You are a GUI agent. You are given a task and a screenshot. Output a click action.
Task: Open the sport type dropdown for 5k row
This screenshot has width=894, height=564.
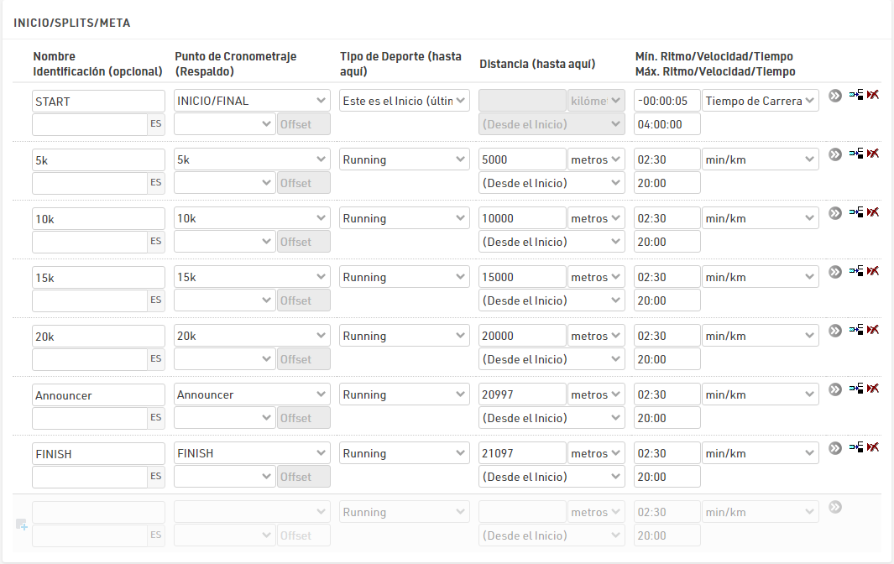(x=405, y=159)
